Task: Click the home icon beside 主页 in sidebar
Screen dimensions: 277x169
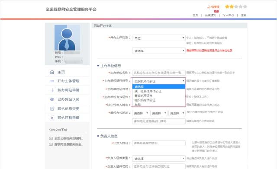Action: [x=52, y=72]
